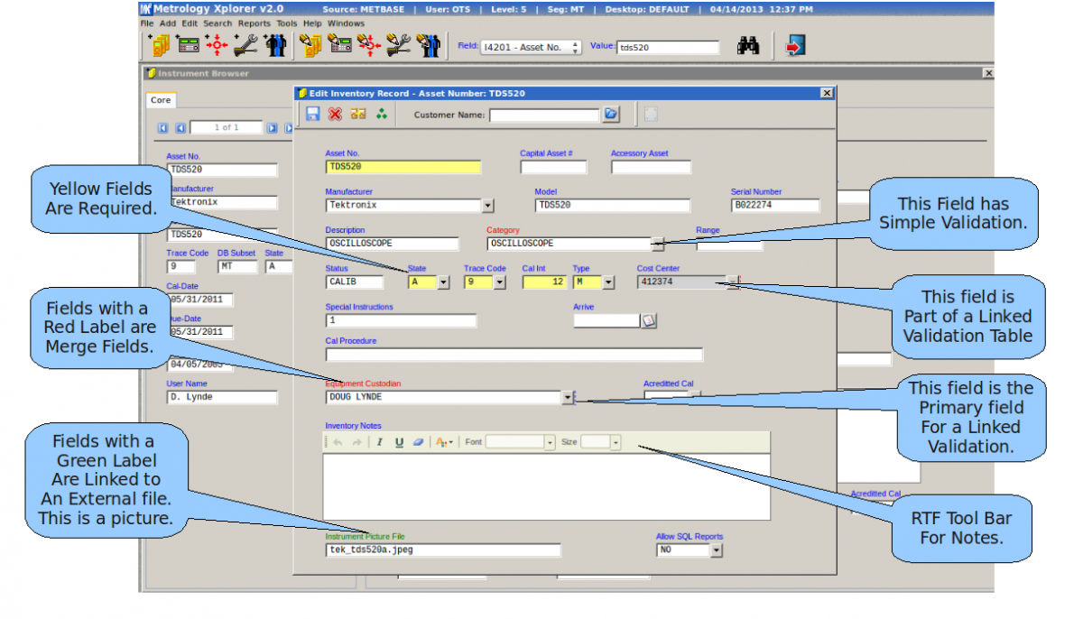Click the eraser icon in notes toolbar
Image resolution: width=1083 pixels, height=619 pixels.
[417, 442]
